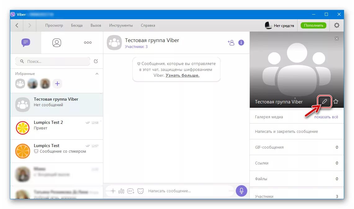Open the contacts tab icon
The height and width of the screenshot is (209, 354).
tap(57, 42)
